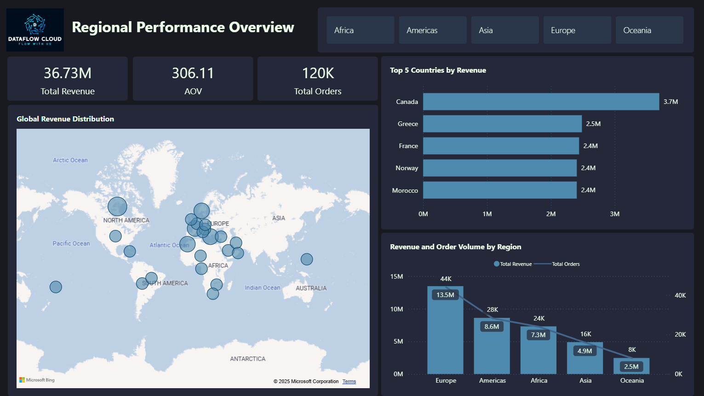
Task: Click the Total Orders legend label
Action: click(566, 264)
